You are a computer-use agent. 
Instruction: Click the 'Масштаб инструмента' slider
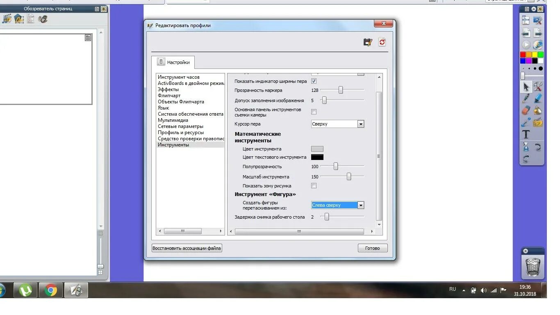pos(342,177)
